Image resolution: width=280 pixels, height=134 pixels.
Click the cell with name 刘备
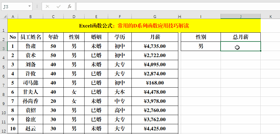[x=31, y=65]
